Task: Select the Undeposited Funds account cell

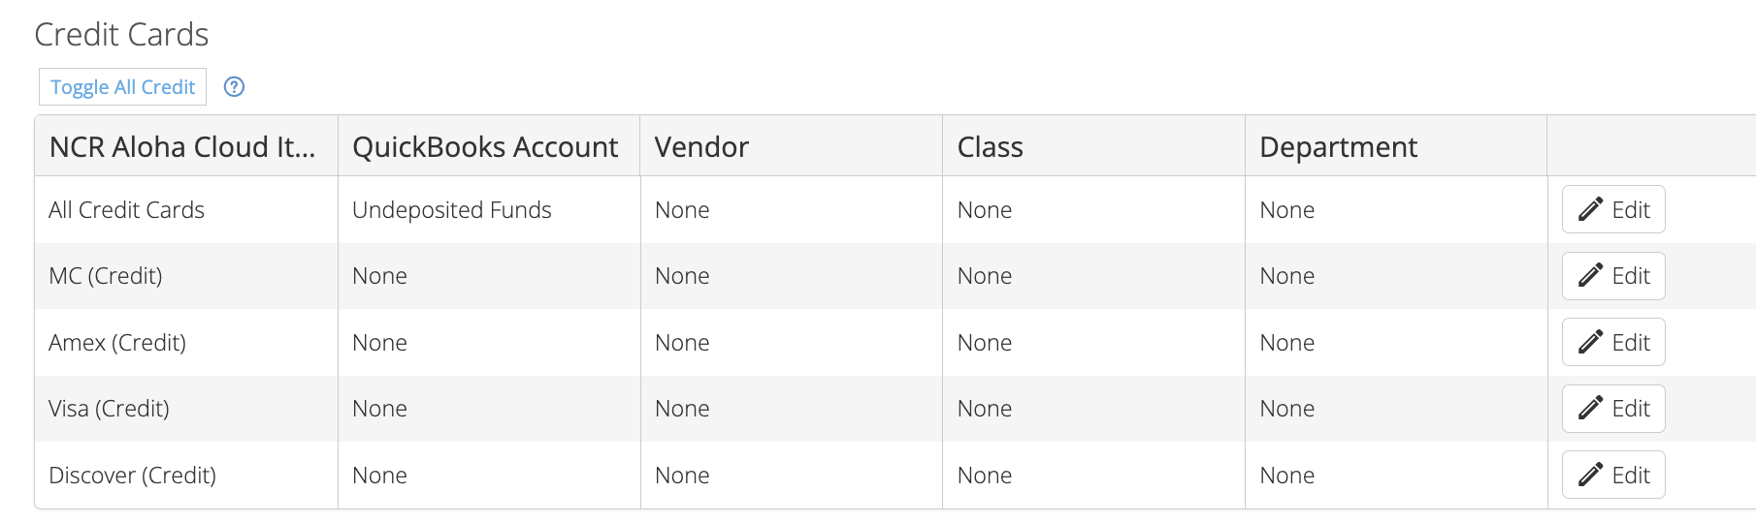Action: coord(451,210)
